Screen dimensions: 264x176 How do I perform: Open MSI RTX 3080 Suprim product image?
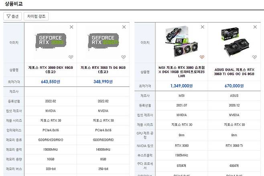182,42
